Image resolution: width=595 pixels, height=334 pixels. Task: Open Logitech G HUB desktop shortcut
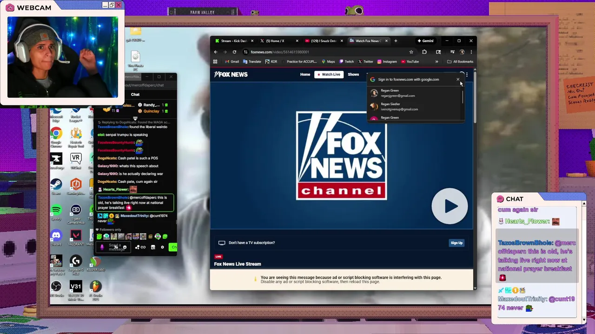(76, 264)
